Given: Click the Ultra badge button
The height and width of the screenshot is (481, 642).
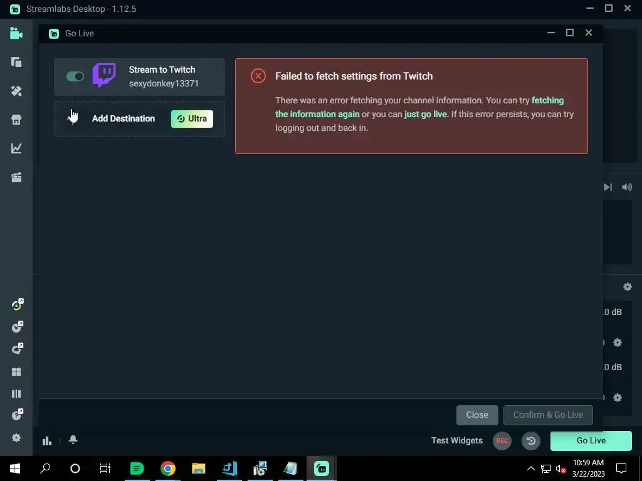Looking at the screenshot, I should [x=192, y=118].
